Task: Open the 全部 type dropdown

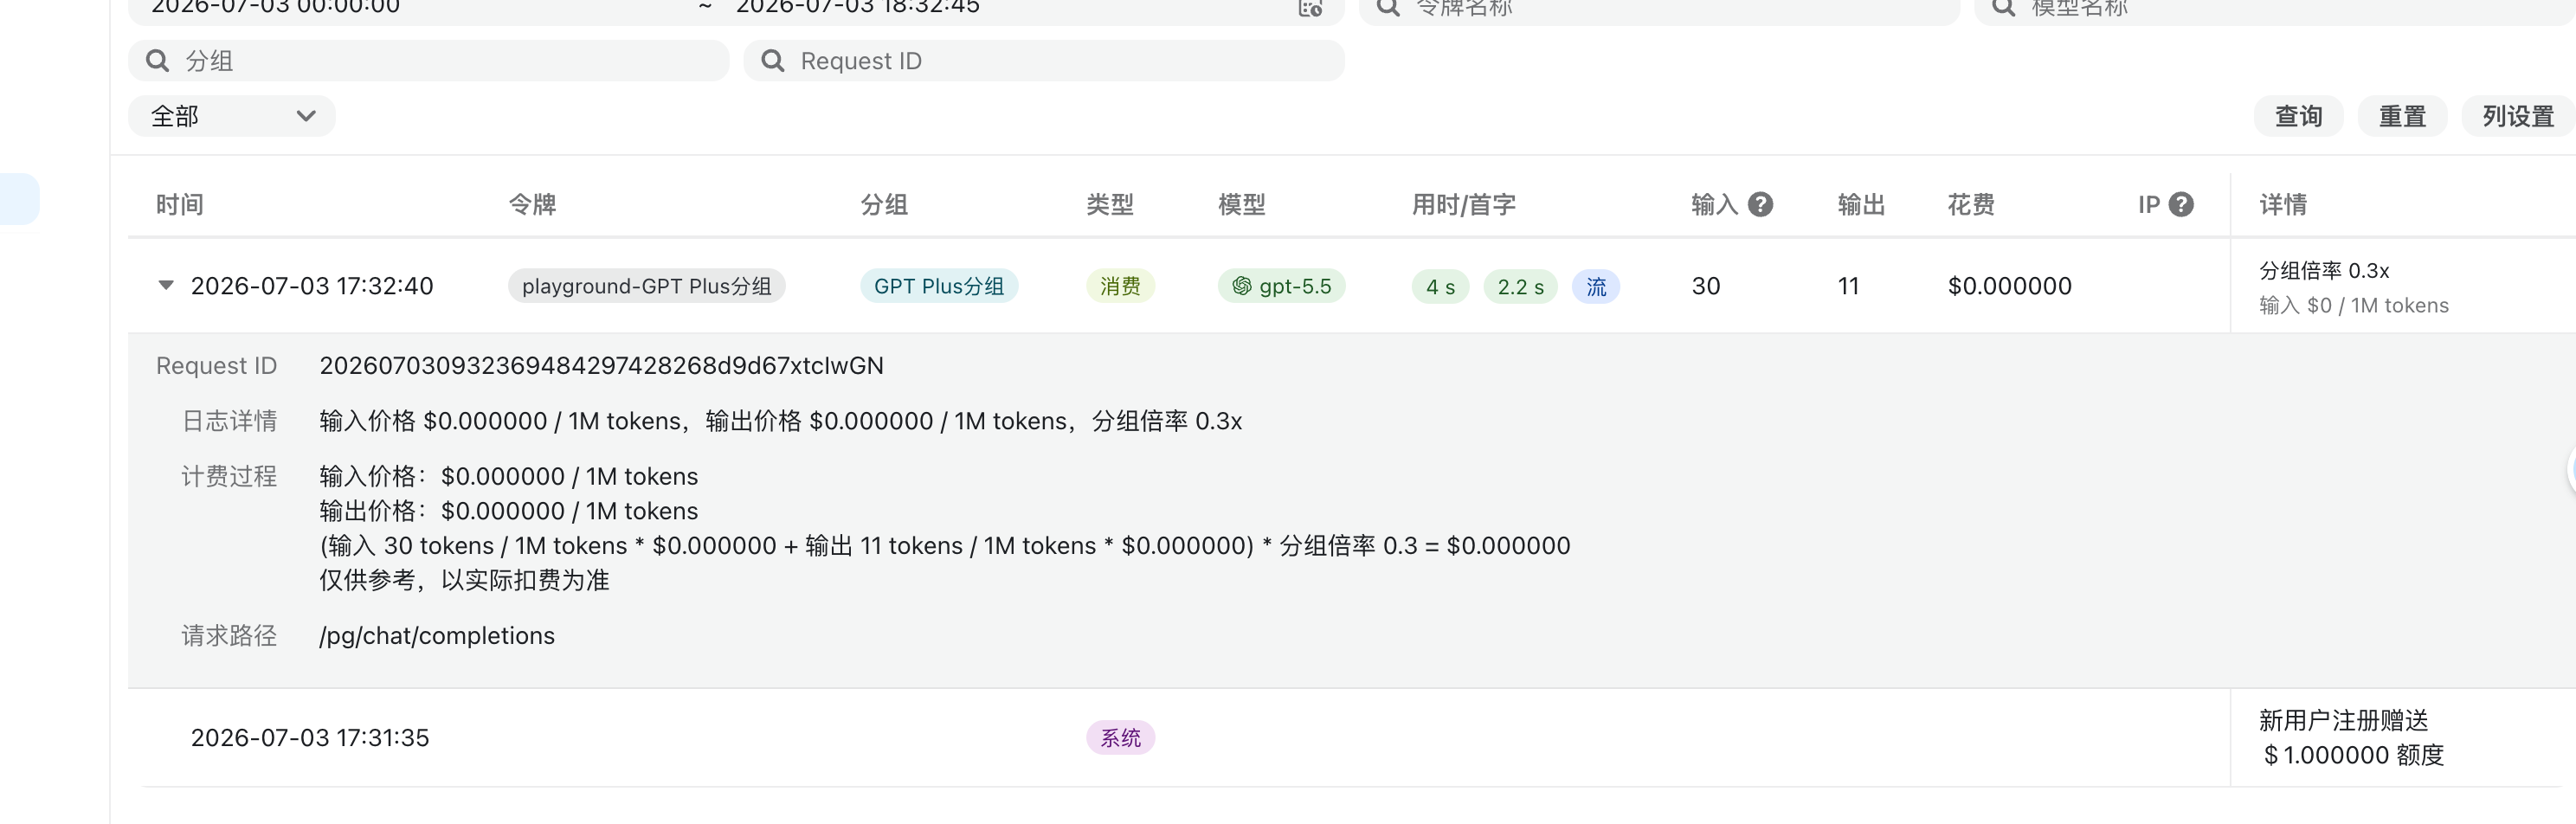Action: [232, 116]
